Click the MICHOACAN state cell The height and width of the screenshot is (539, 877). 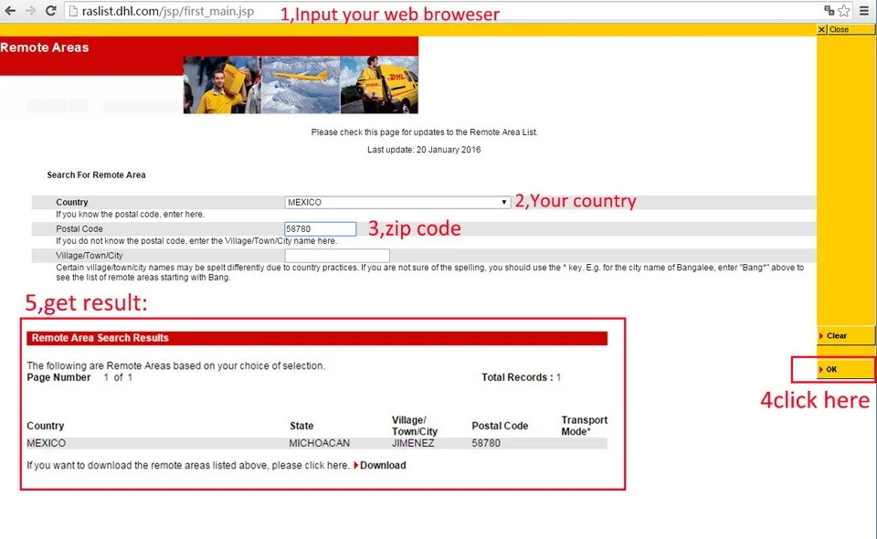click(x=320, y=443)
